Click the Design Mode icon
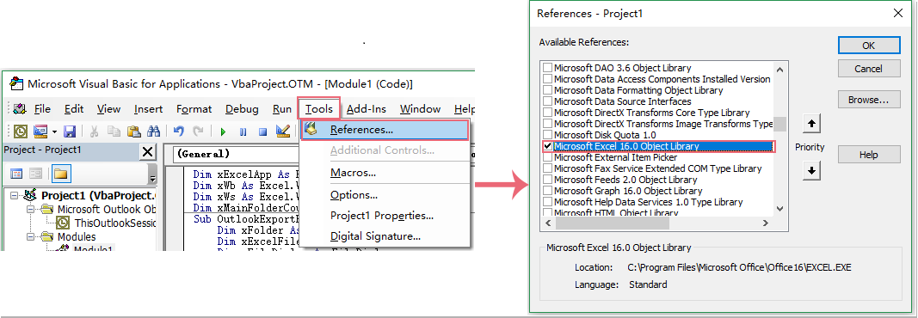 (283, 131)
